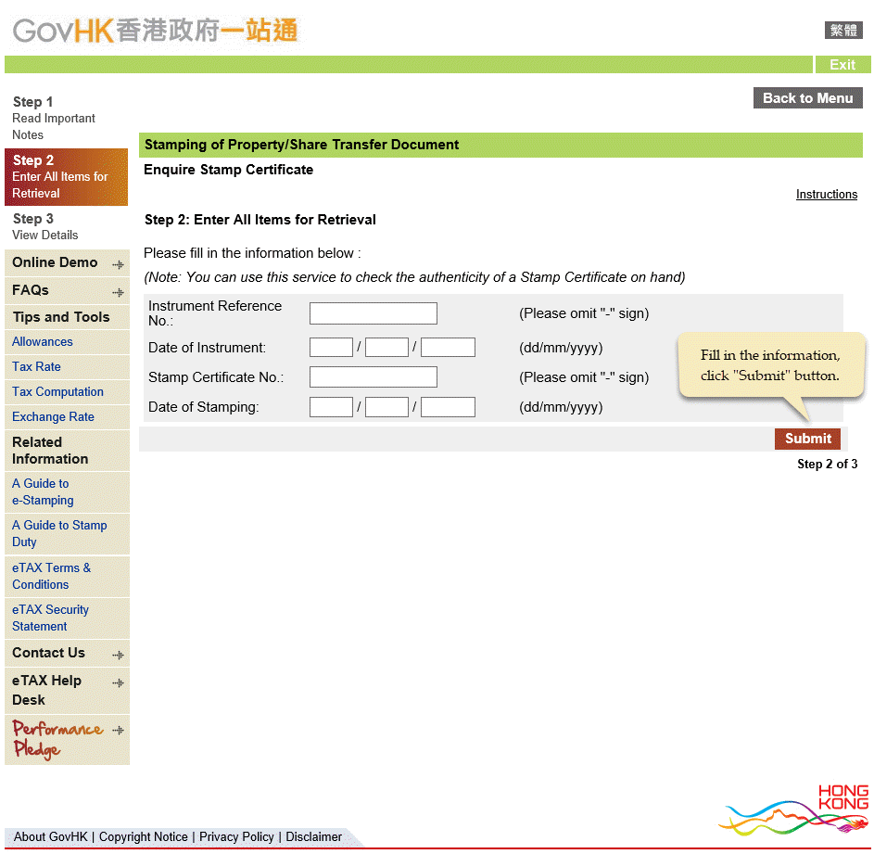
Task: Focus the Instrument Reference No. field
Action: click(x=373, y=313)
